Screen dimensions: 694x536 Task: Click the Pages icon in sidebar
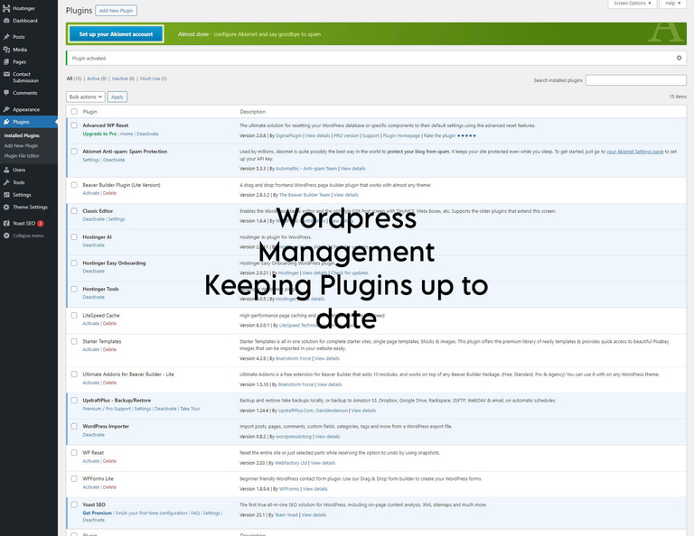coord(6,62)
